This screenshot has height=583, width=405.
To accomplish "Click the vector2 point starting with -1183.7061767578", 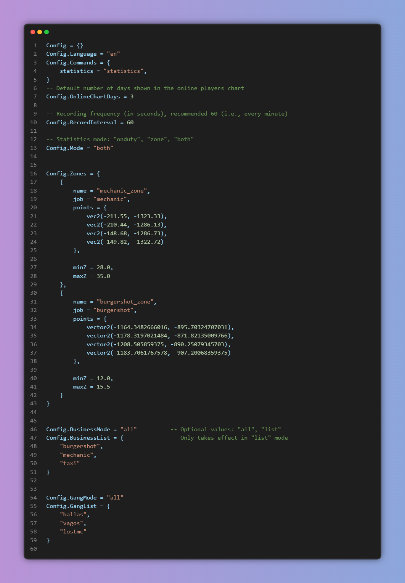I will [159, 353].
